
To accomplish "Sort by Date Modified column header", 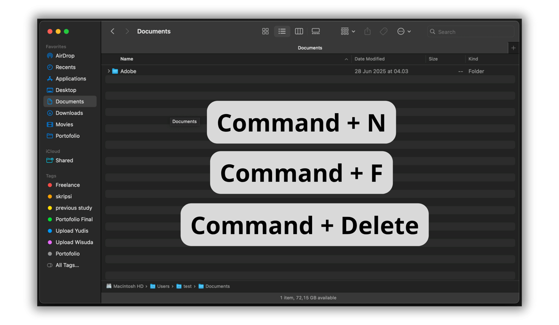I will [369, 59].
